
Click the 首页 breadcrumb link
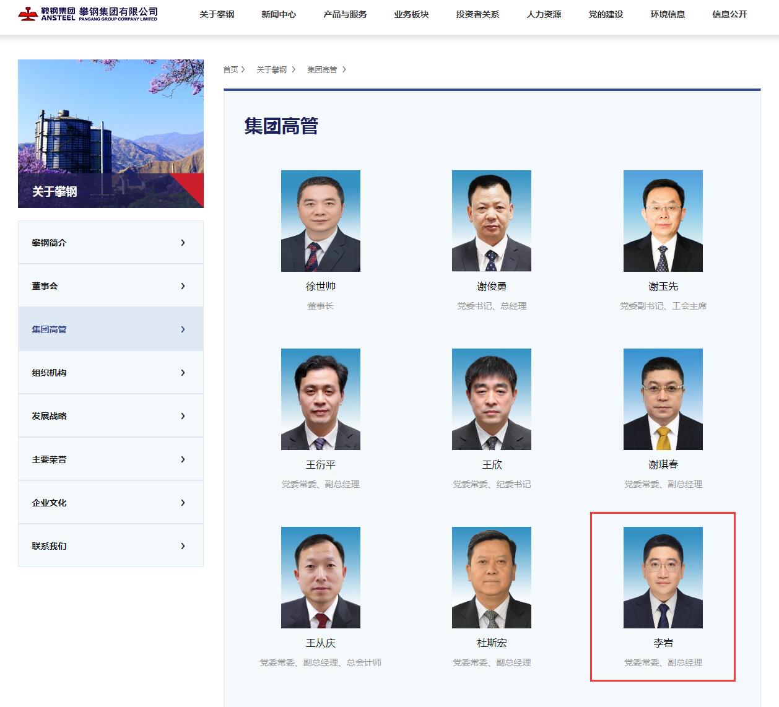(230, 70)
